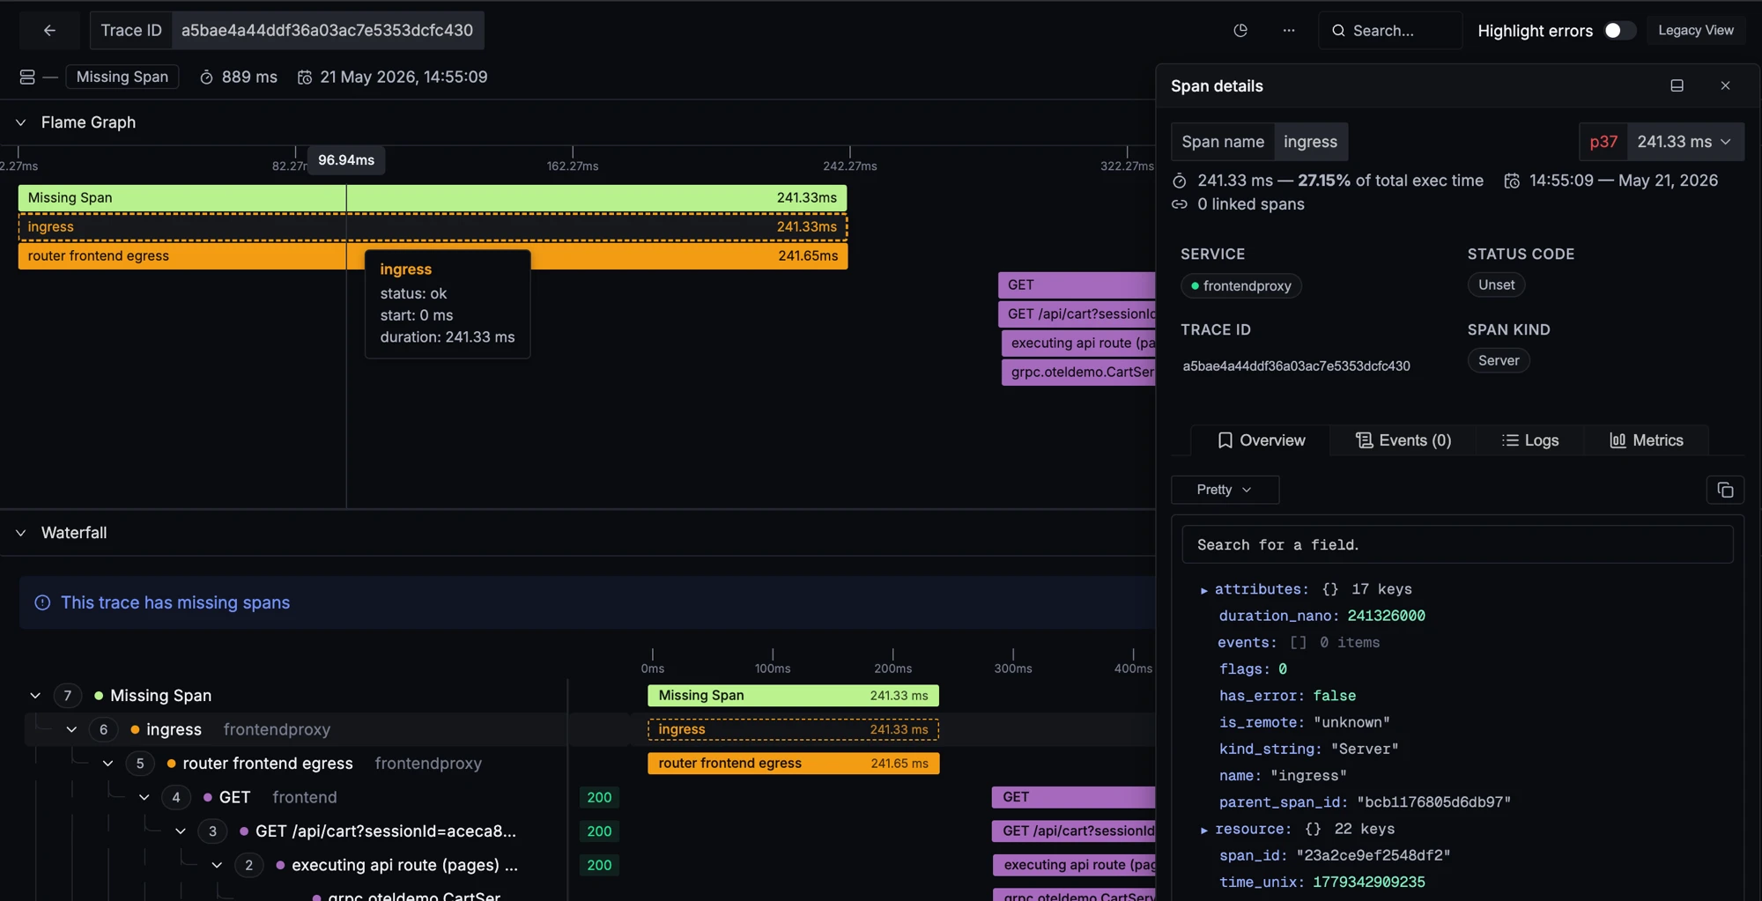Go back using the left arrow icon
Viewport: 1762px width, 901px height.
(49, 30)
